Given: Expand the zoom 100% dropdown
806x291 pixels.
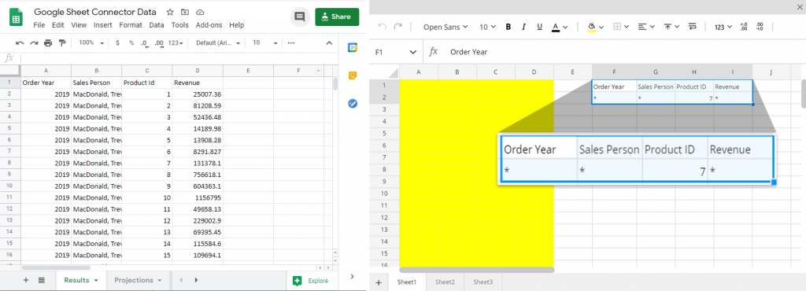Looking at the screenshot, I should (x=91, y=43).
